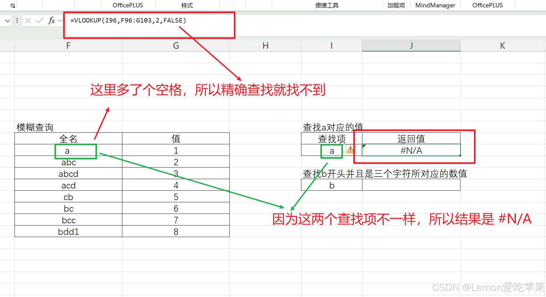546x297 pixels.
Task: Click the cancel (X) formula entry icon
Action: 28,21
